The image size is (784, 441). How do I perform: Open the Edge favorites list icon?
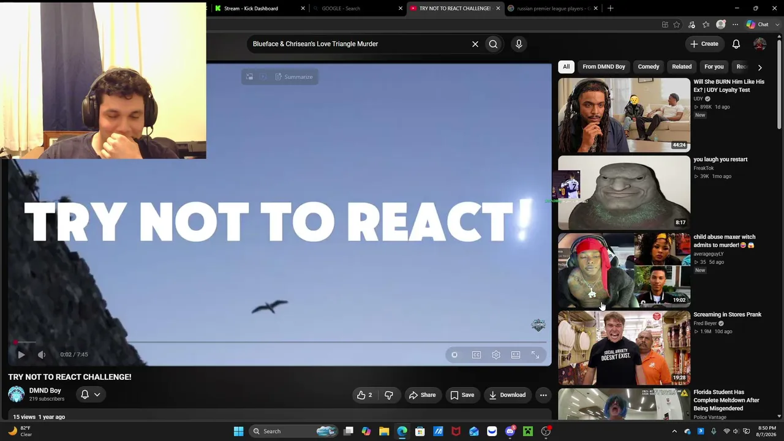[706, 24]
